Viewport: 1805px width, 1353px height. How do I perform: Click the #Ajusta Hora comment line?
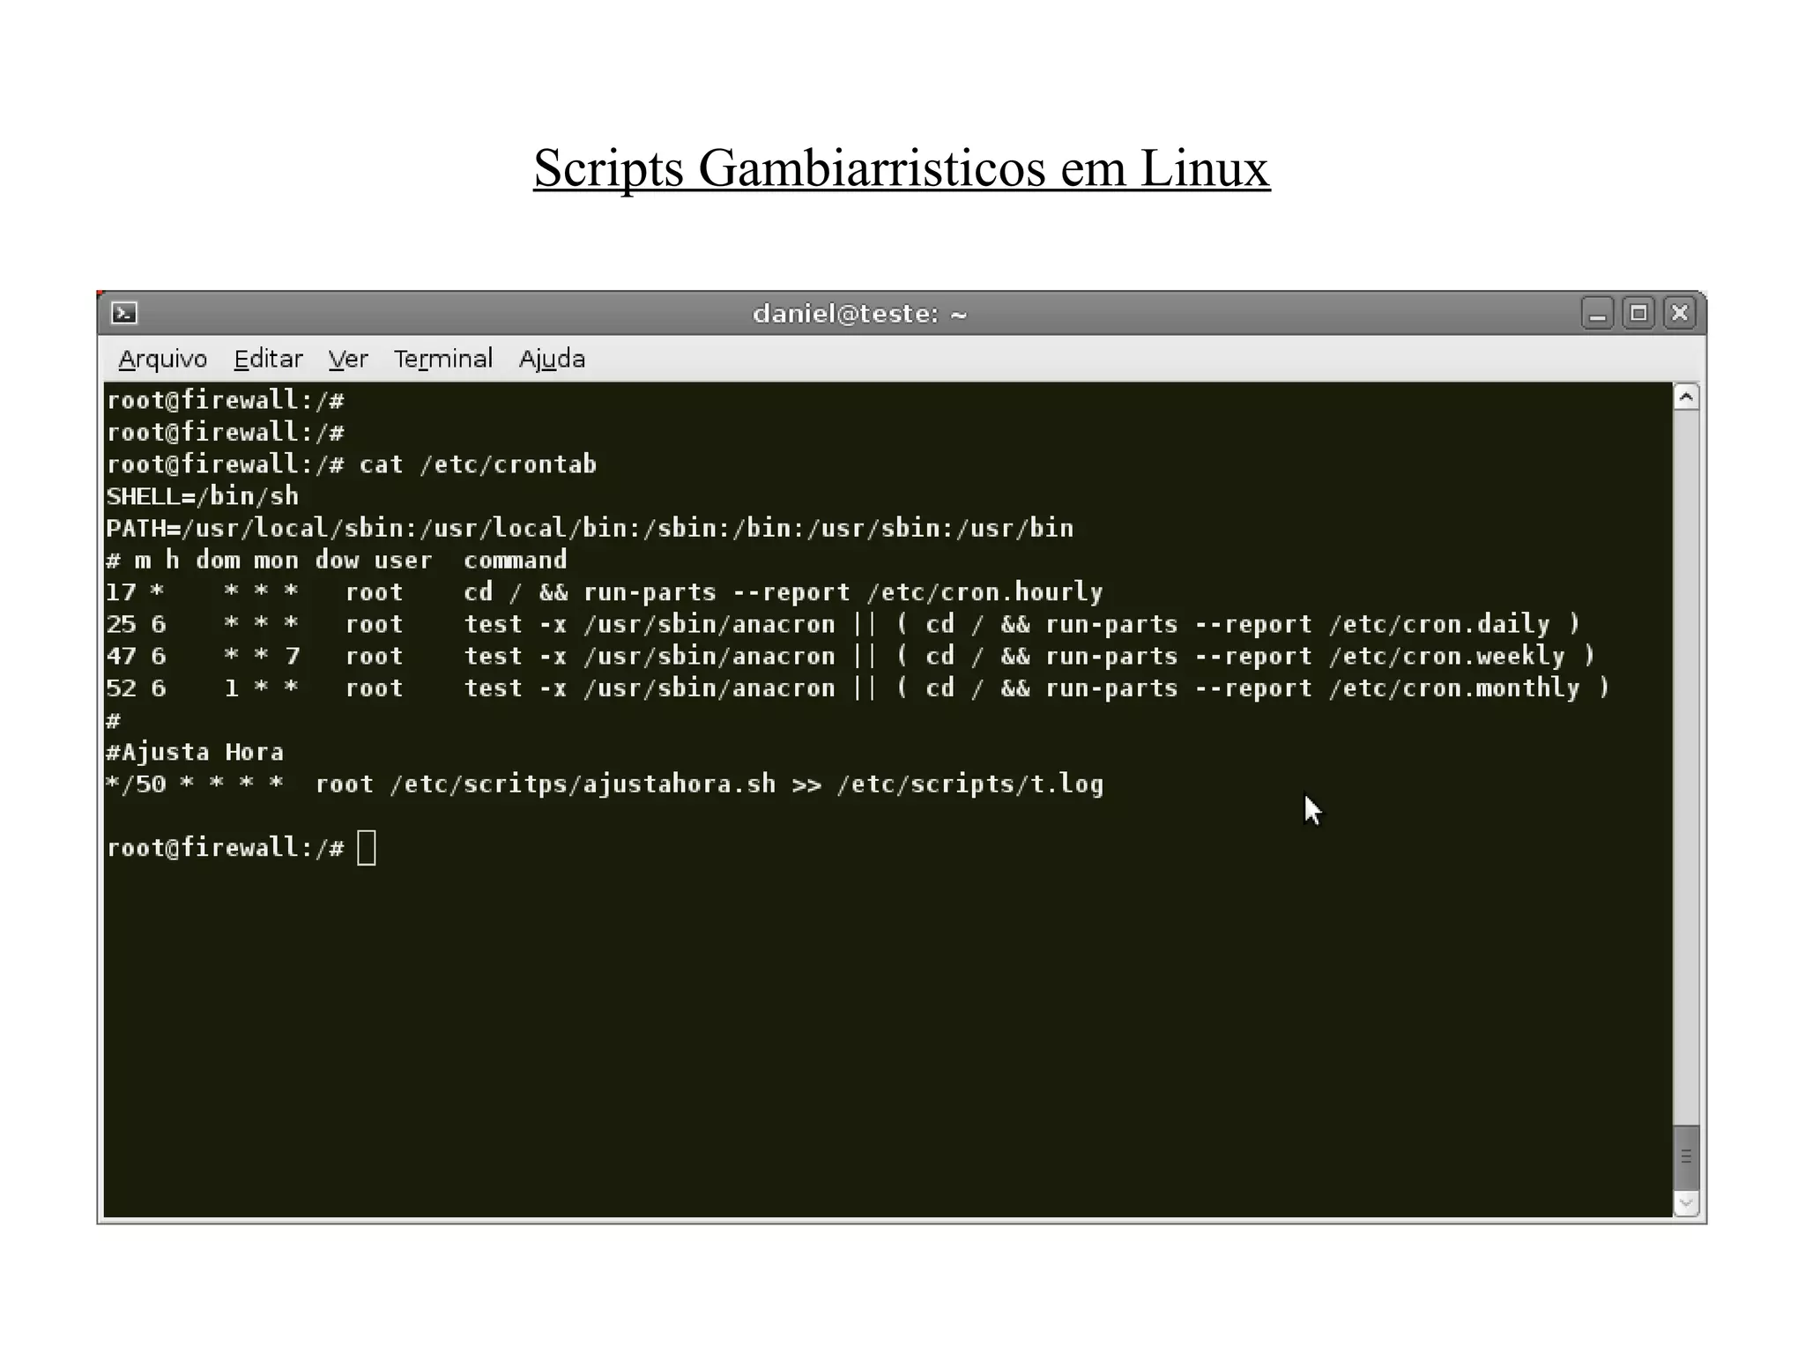coord(195,752)
